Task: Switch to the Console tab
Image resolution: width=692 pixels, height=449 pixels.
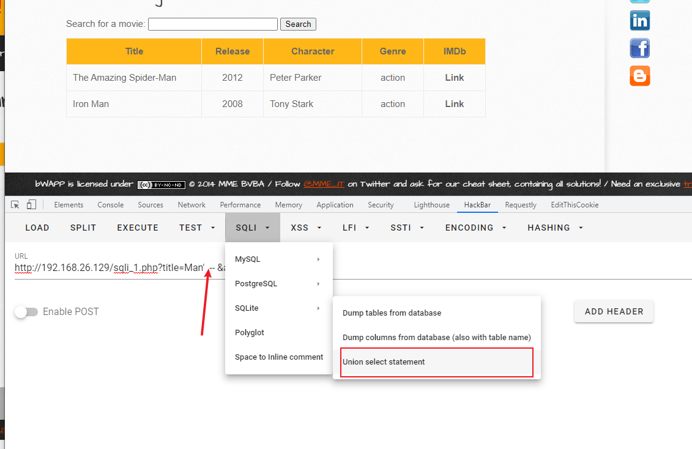Action: 110,205
